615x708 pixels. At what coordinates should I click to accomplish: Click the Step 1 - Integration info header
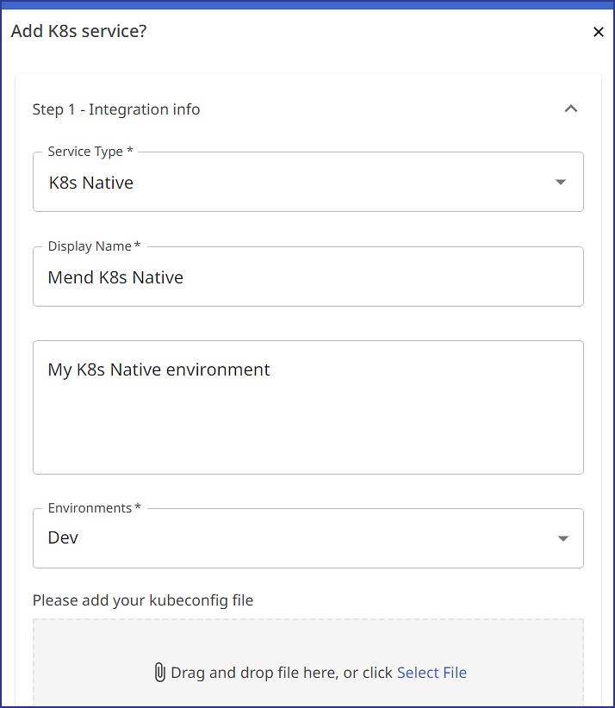(116, 109)
